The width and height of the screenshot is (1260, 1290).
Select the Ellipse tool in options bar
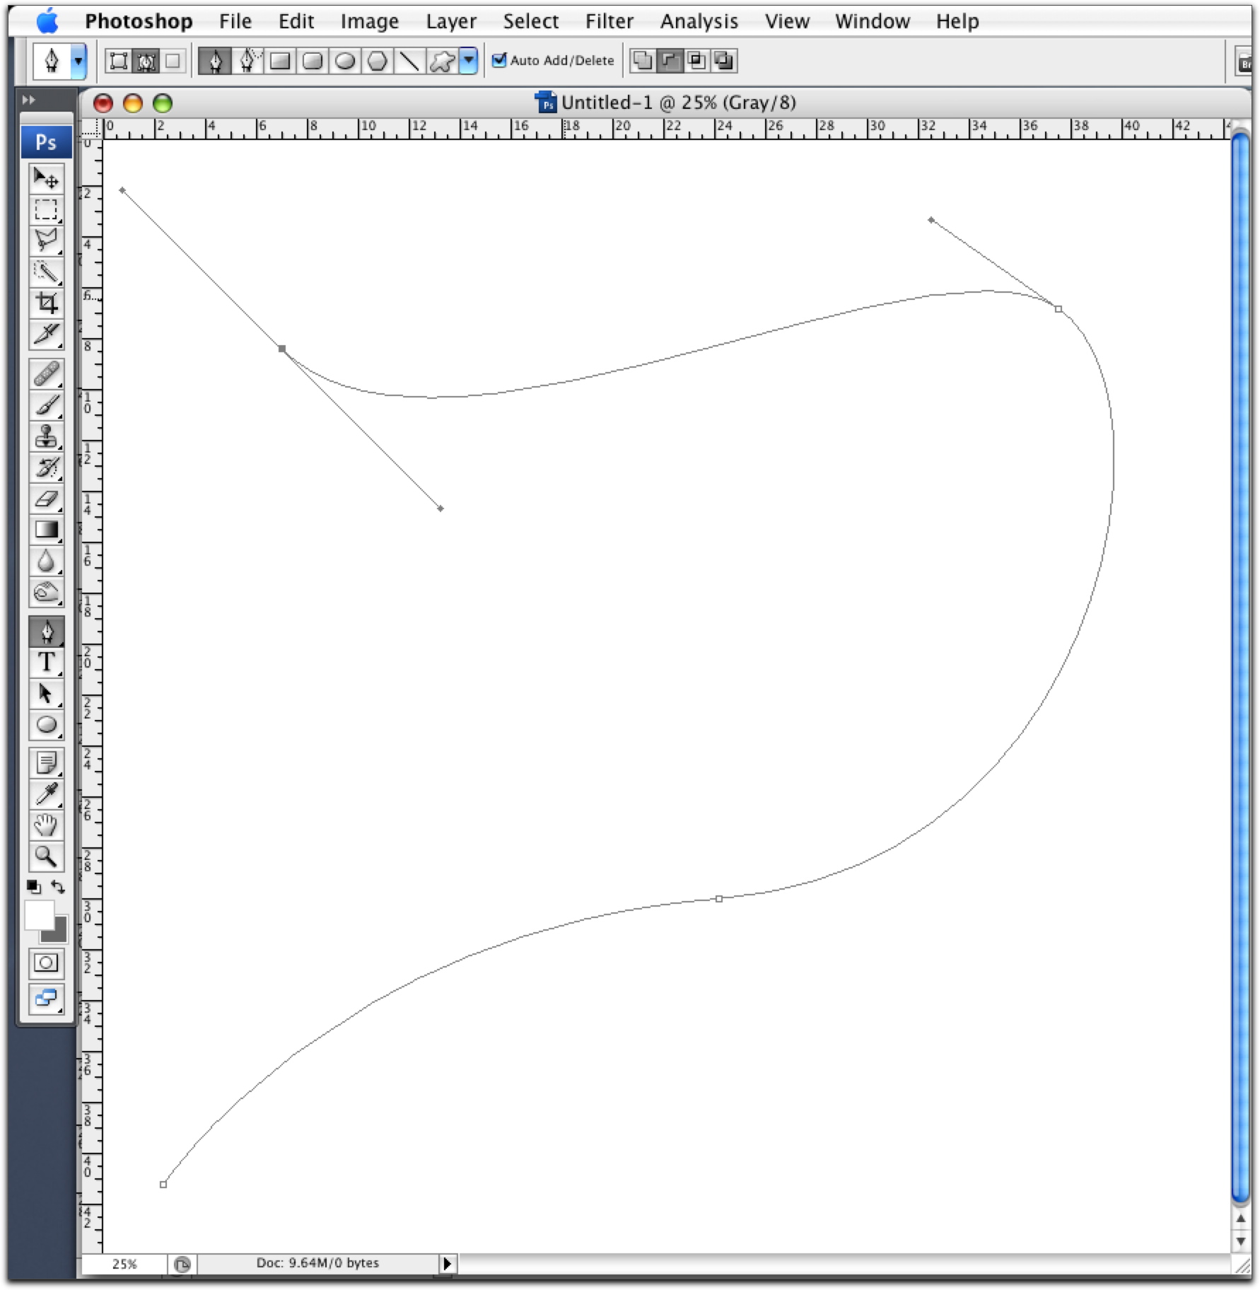344,61
